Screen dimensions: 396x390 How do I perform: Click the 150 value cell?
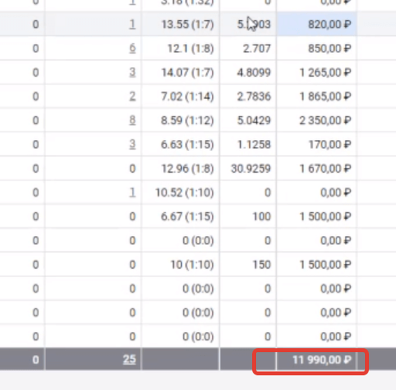[x=248, y=265]
